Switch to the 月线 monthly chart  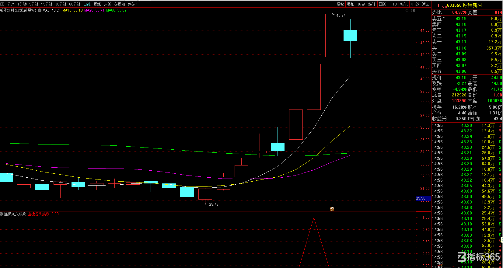108,4
